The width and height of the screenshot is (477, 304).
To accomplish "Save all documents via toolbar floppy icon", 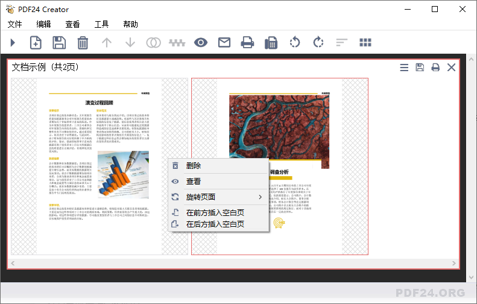I will 59,43.
